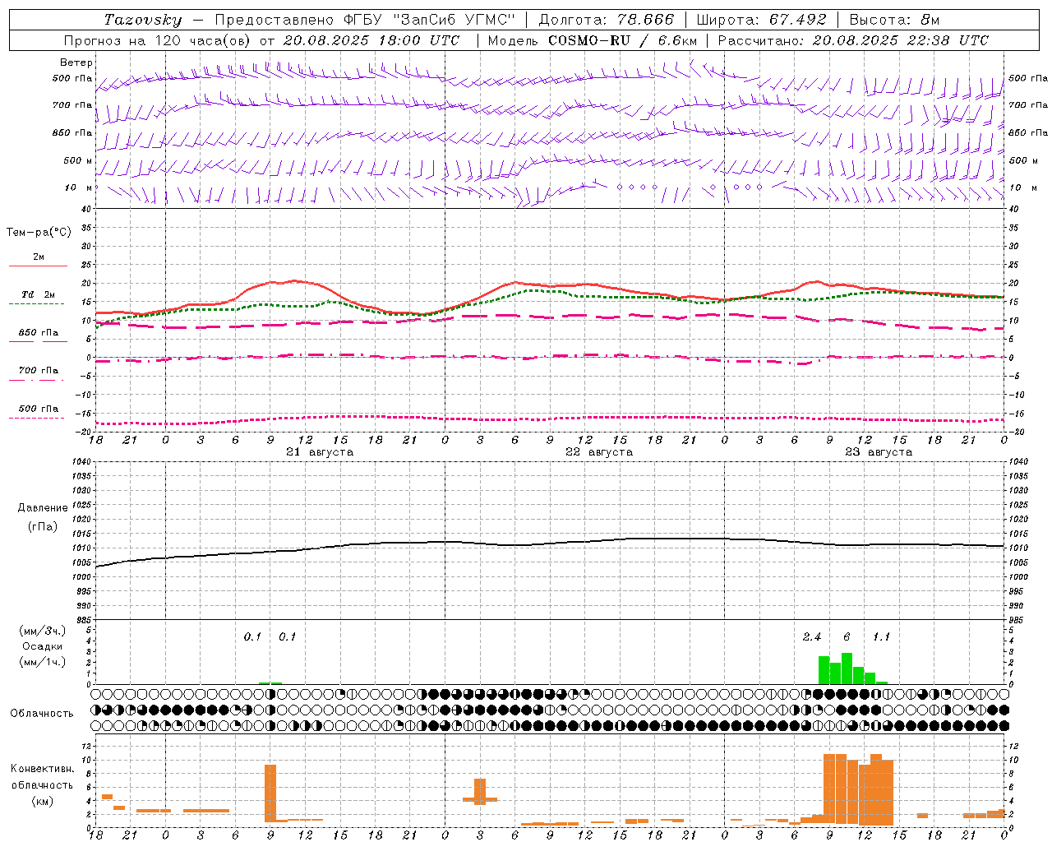Click the red 2м temperature legend line

[x=39, y=266]
